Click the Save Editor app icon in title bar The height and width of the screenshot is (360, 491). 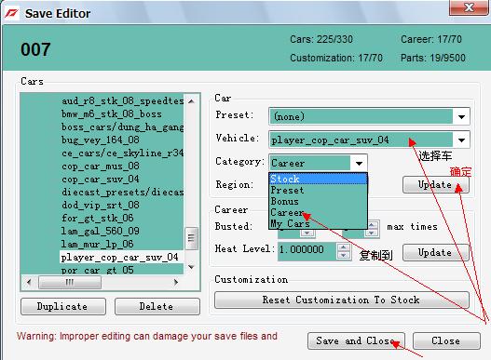[x=11, y=13]
